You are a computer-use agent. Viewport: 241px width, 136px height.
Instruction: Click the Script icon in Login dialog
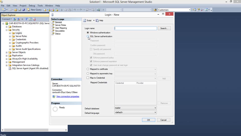85,20
